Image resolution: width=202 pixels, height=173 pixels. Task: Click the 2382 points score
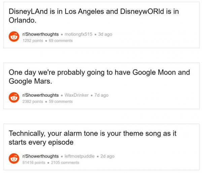click(33, 102)
